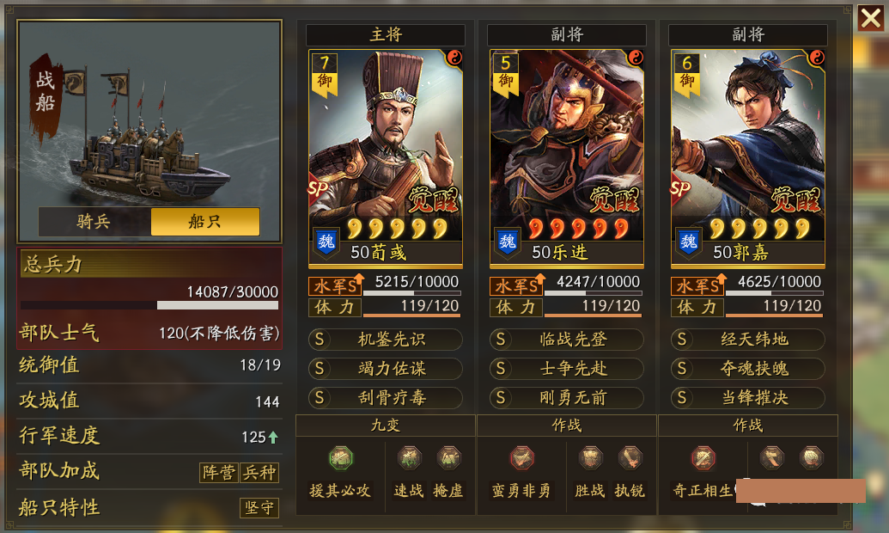Viewport: 889px width, 533px height.
Task: Click the yin-yang icon on 荀彧's card
Action: click(x=454, y=58)
